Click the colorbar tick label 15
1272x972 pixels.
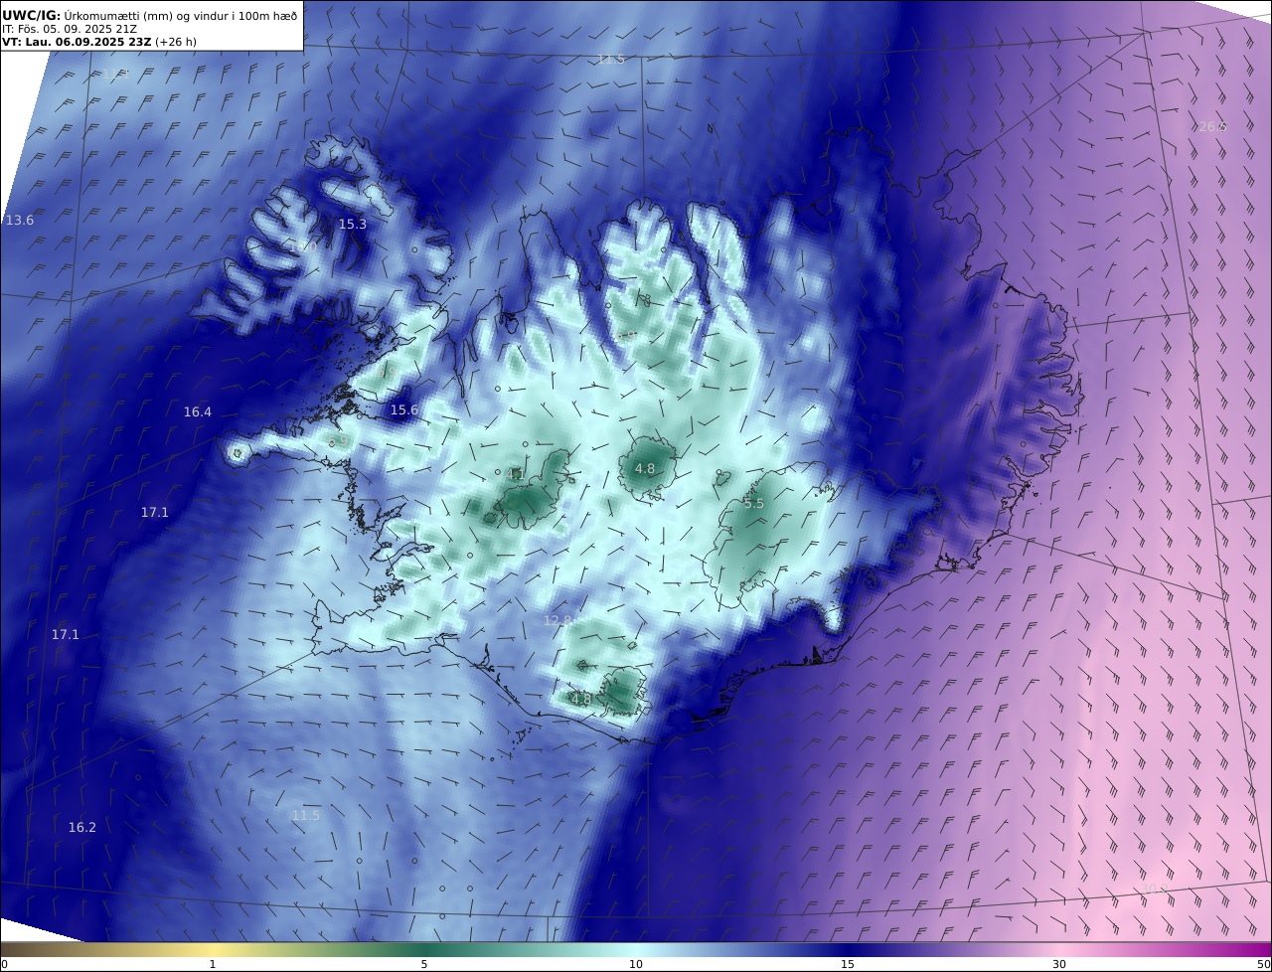[x=848, y=964]
